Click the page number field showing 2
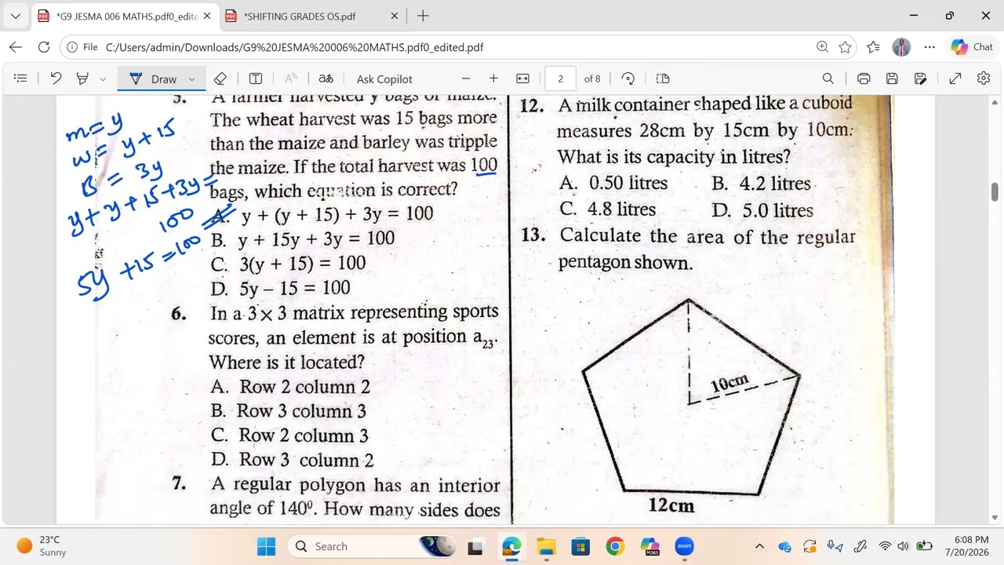1004x565 pixels. [560, 78]
